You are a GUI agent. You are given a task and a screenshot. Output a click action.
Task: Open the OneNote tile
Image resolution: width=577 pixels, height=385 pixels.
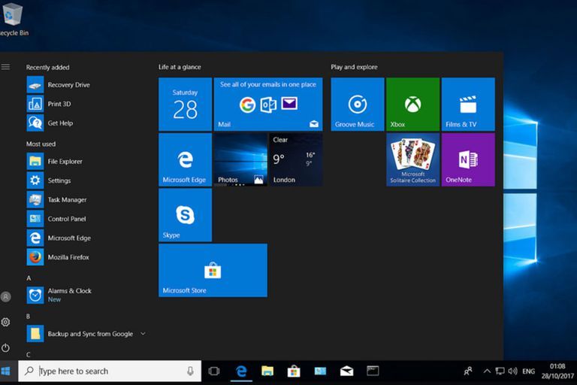(468, 159)
